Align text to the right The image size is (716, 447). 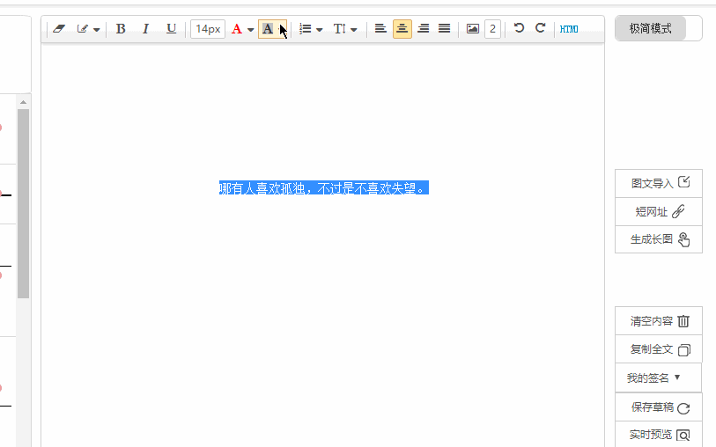point(424,29)
